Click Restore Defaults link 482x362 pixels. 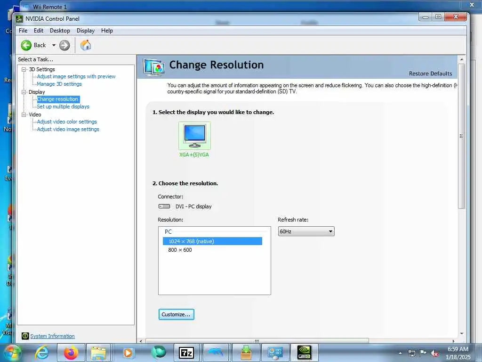[x=430, y=74]
